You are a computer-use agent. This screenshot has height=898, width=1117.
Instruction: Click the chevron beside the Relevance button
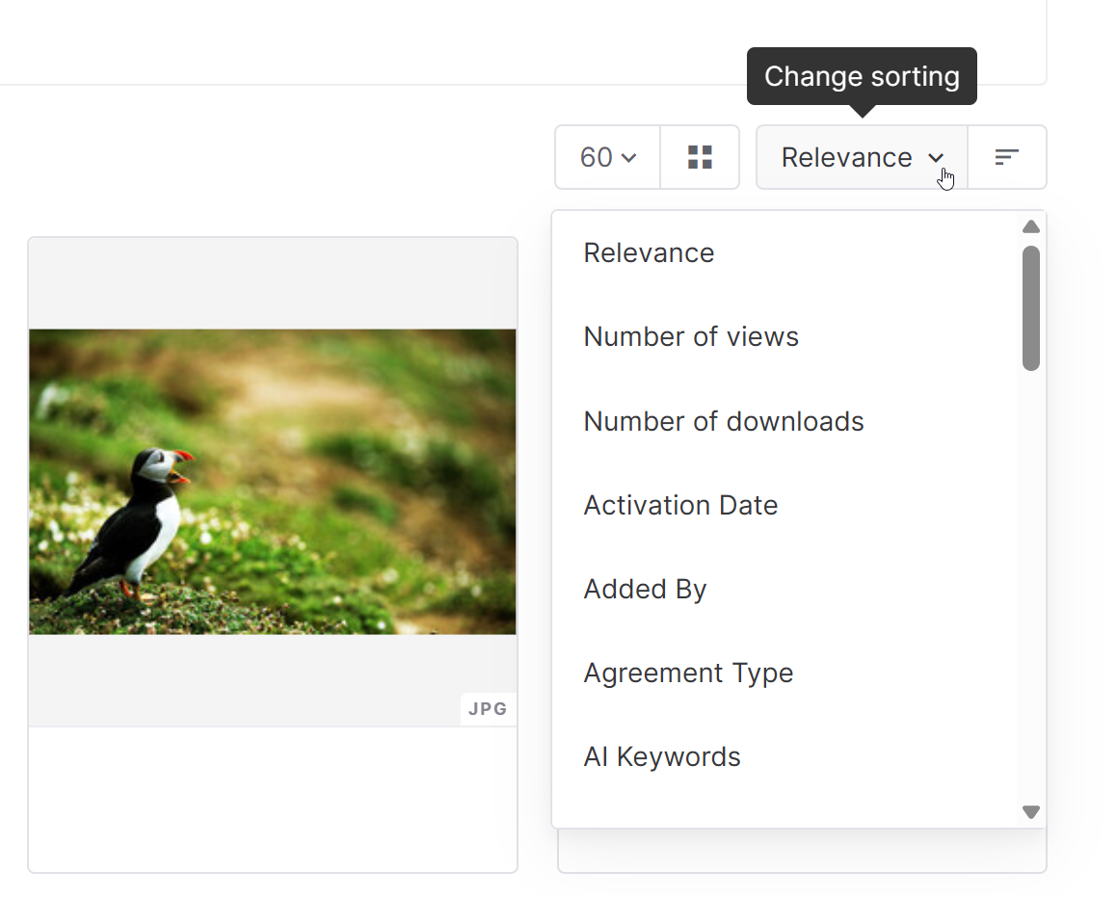click(x=936, y=158)
